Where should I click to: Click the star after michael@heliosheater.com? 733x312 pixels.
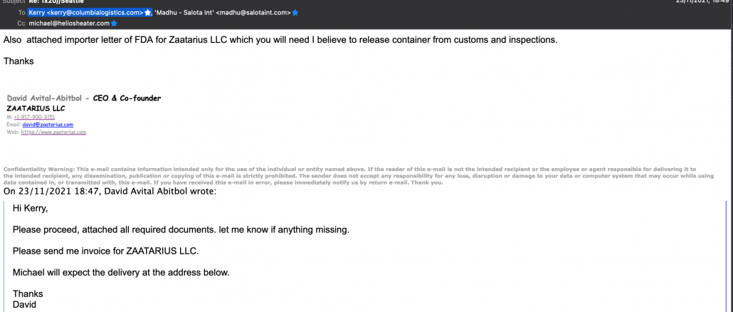[x=114, y=24]
